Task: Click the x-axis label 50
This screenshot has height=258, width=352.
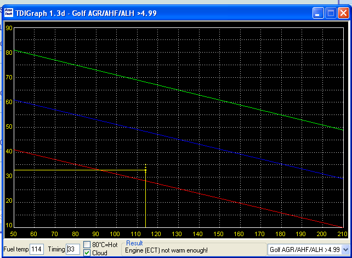Action: (14, 234)
